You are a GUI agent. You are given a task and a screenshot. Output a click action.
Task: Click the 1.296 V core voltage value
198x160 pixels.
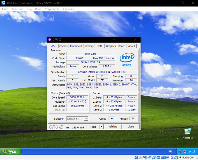(x=107, y=66)
